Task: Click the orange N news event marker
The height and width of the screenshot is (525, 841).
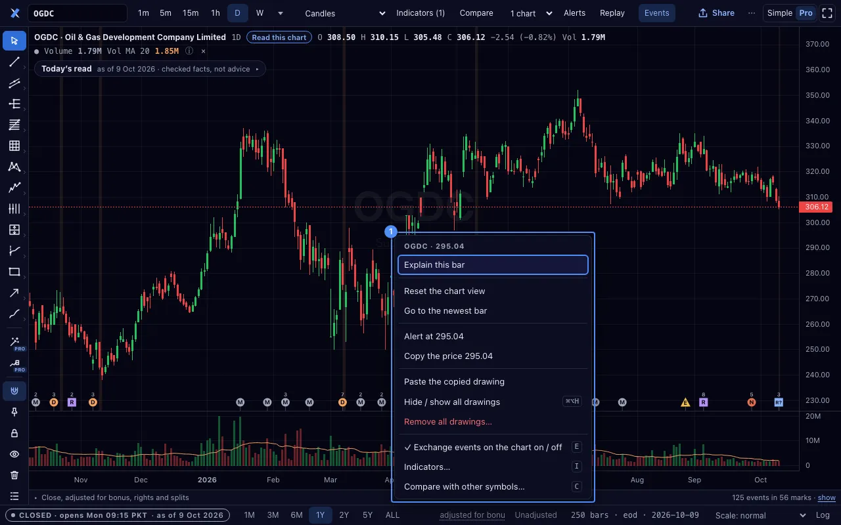Action: [752, 402]
